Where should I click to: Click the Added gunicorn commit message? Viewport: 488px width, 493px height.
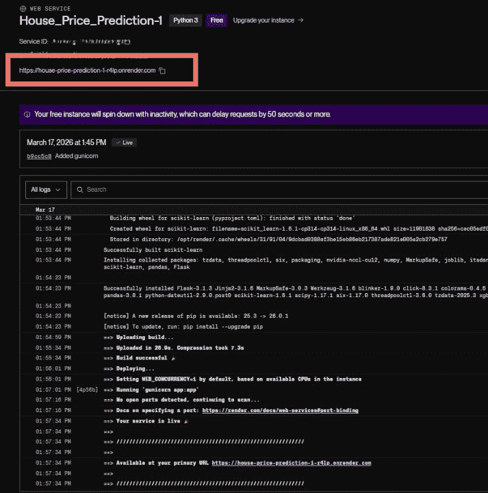(77, 156)
